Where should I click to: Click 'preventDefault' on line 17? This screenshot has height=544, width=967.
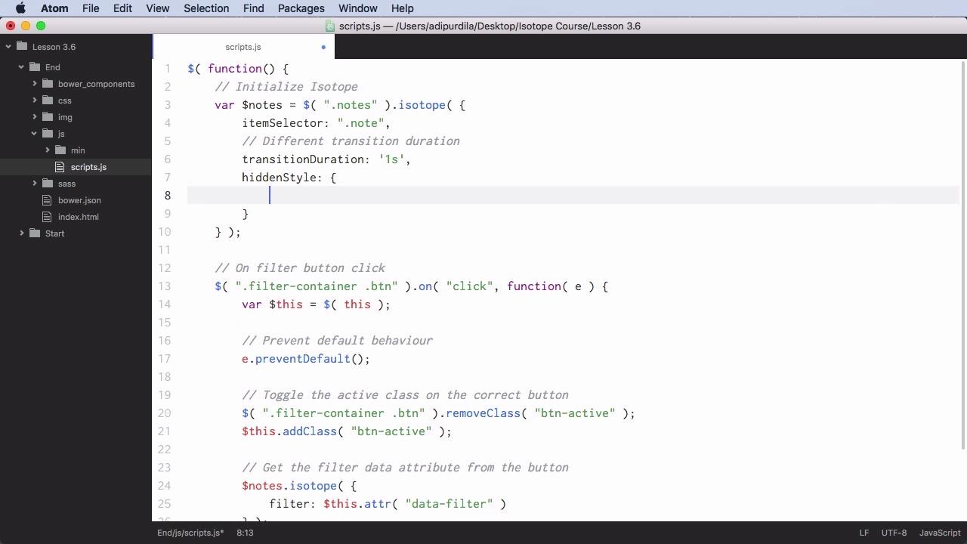coord(302,359)
